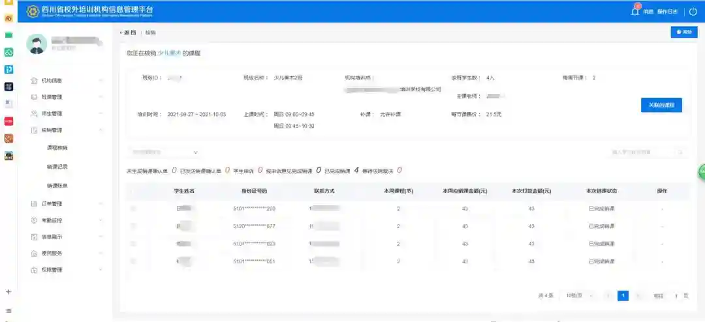The height and width of the screenshot is (322, 705).
Task: Open 销课记录 in the sidebar submenu
Action: (x=57, y=167)
